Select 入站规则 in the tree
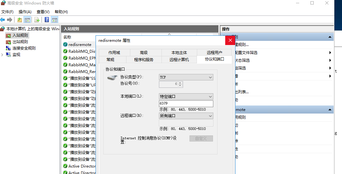The width and height of the screenshot is (342, 174). pyautogui.click(x=20, y=35)
